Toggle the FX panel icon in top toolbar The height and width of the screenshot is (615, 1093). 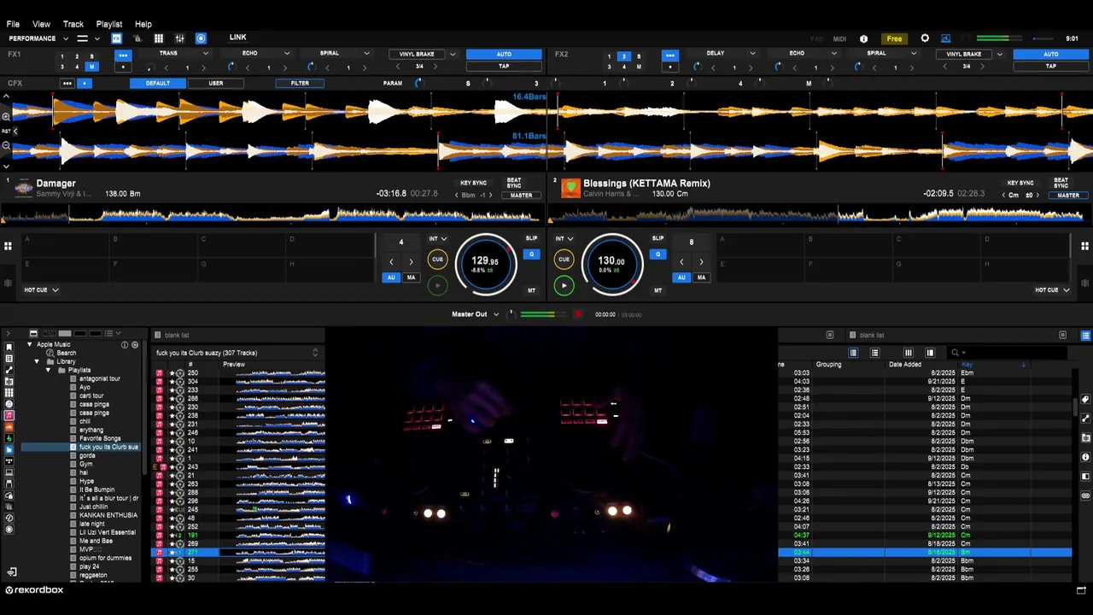coord(116,38)
